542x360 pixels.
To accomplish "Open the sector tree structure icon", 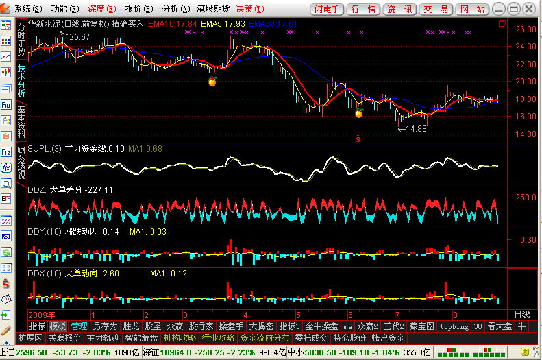I will [6, 121].
